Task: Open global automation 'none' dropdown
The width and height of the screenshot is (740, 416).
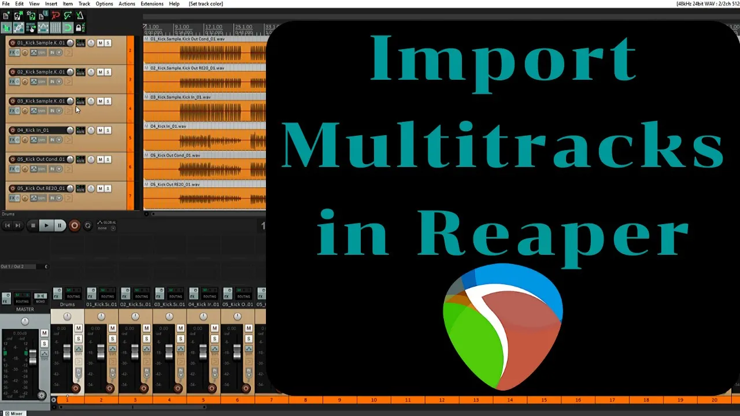Action: tap(106, 228)
